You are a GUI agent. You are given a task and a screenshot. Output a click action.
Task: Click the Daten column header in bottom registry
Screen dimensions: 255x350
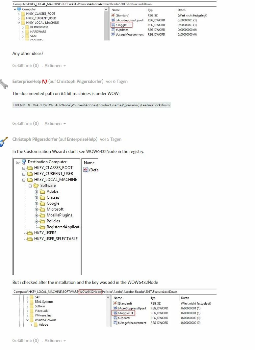(185, 298)
